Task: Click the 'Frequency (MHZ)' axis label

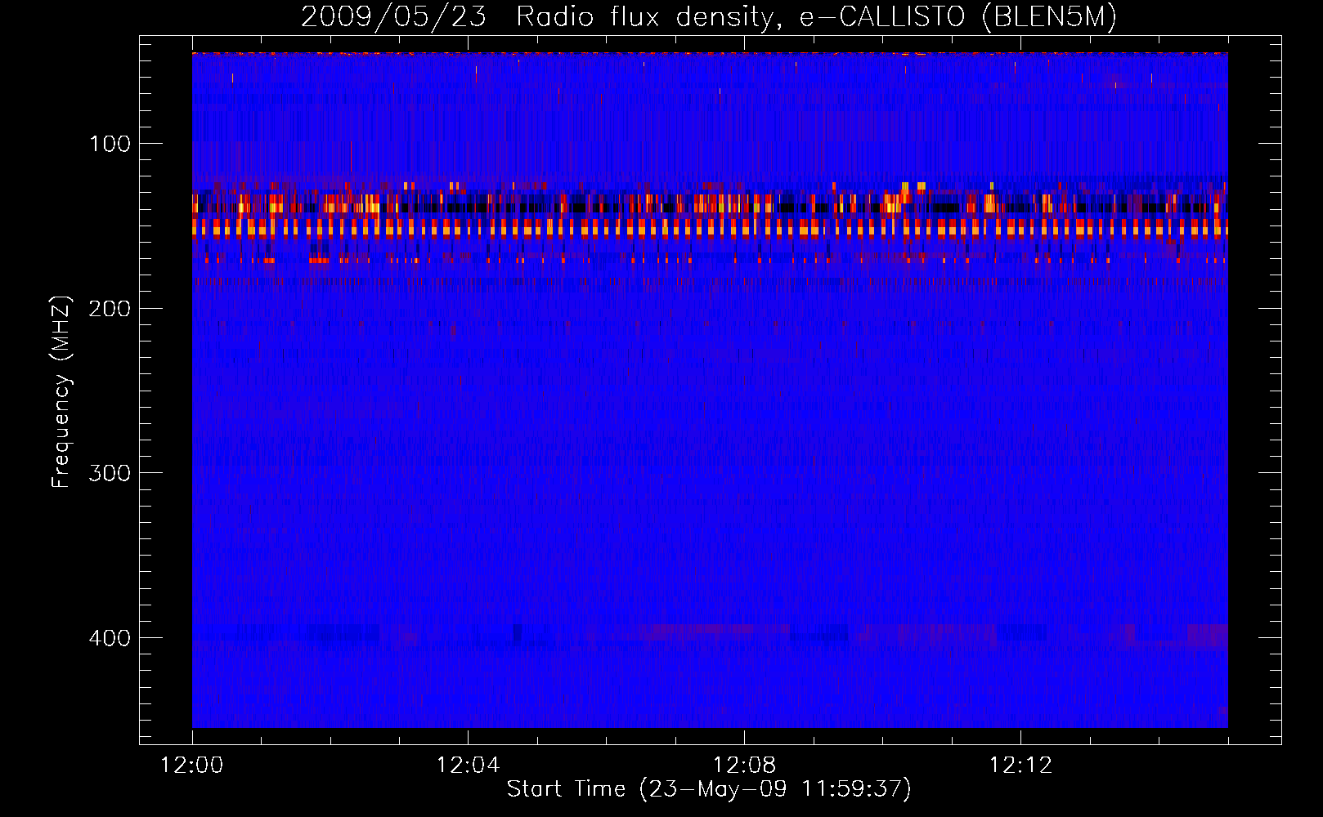Action: click(61, 391)
